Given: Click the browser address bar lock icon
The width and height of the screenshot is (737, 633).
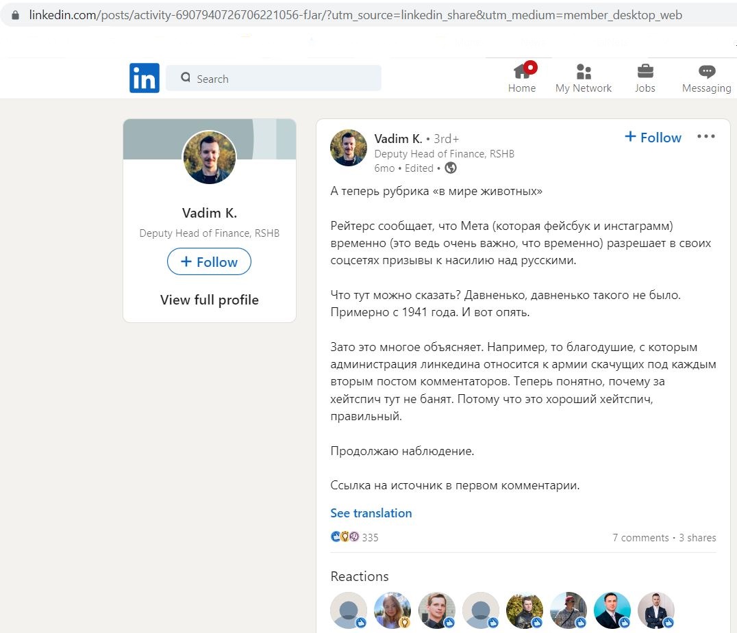Looking at the screenshot, I should (x=16, y=15).
